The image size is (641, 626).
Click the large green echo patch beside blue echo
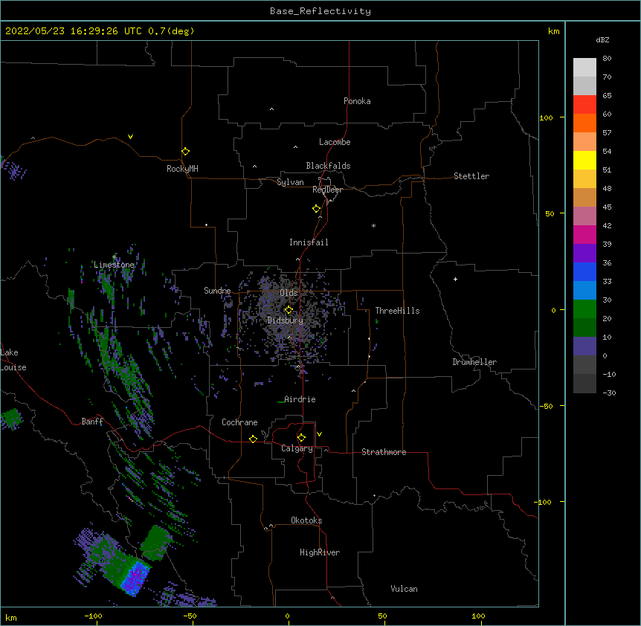pyautogui.click(x=155, y=542)
